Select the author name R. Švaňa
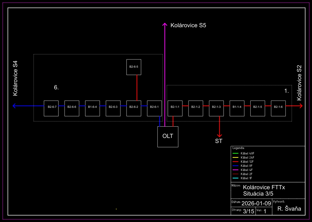 tap(289, 209)
